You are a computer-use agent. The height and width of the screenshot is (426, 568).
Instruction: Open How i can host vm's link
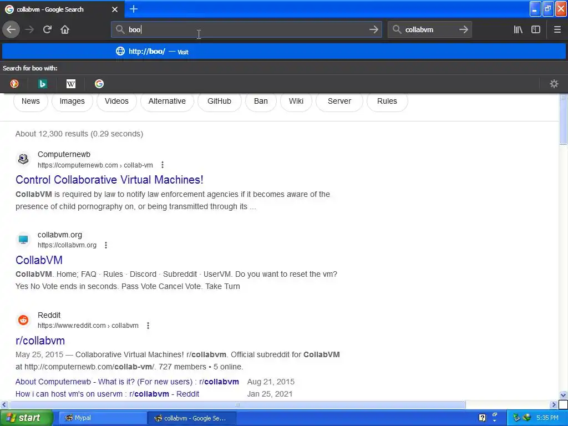coord(107,394)
